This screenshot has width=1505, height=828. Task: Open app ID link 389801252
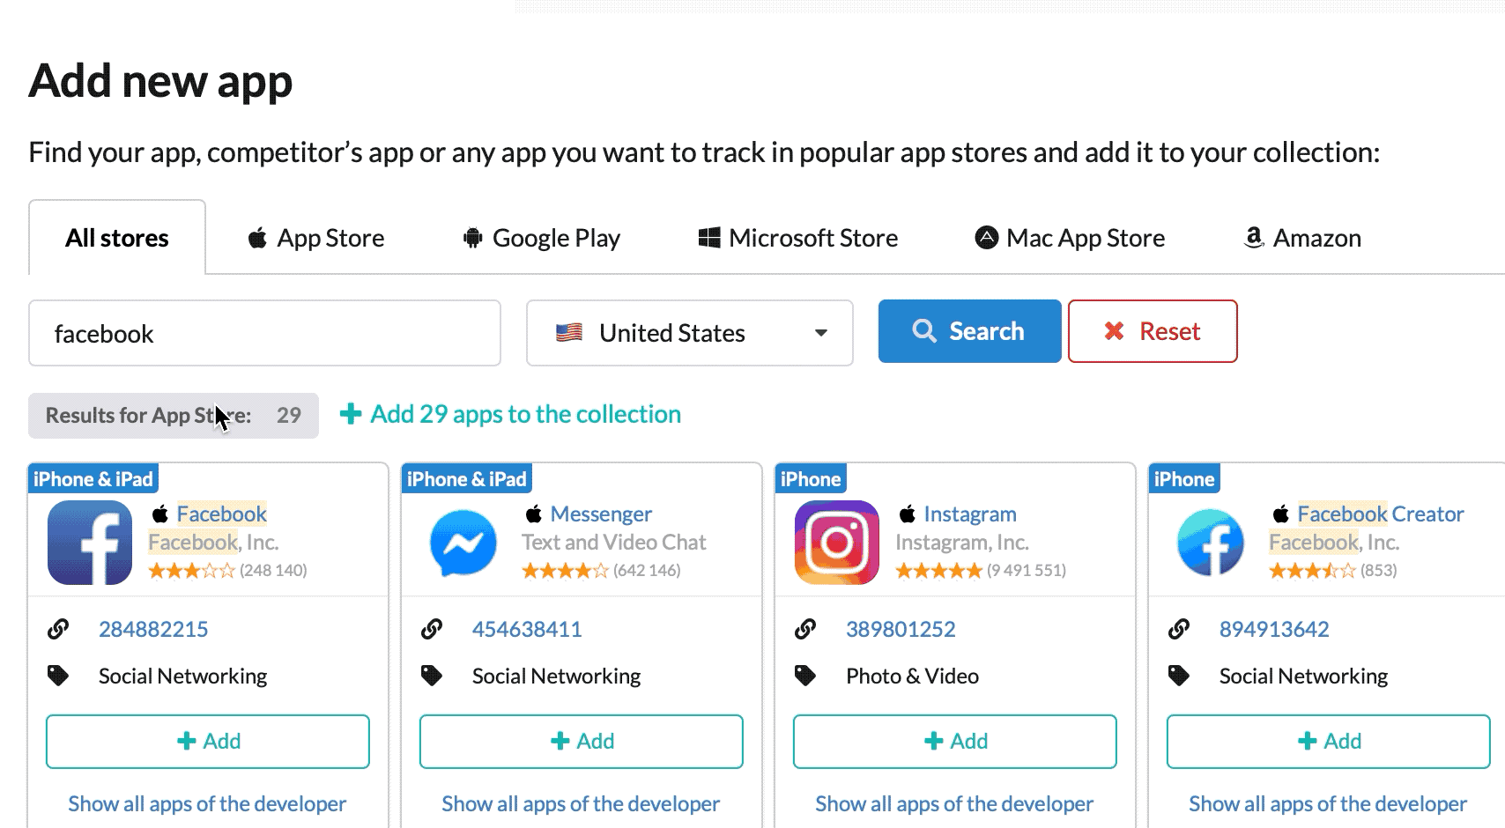click(900, 629)
